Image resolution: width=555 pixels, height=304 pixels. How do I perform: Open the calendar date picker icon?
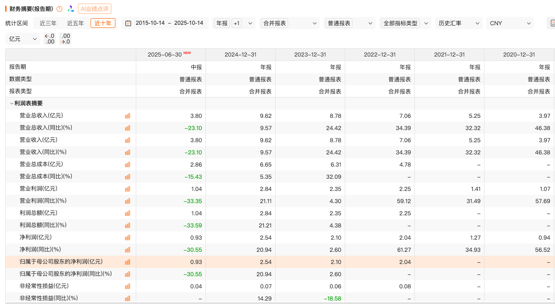pyautogui.click(x=128, y=23)
